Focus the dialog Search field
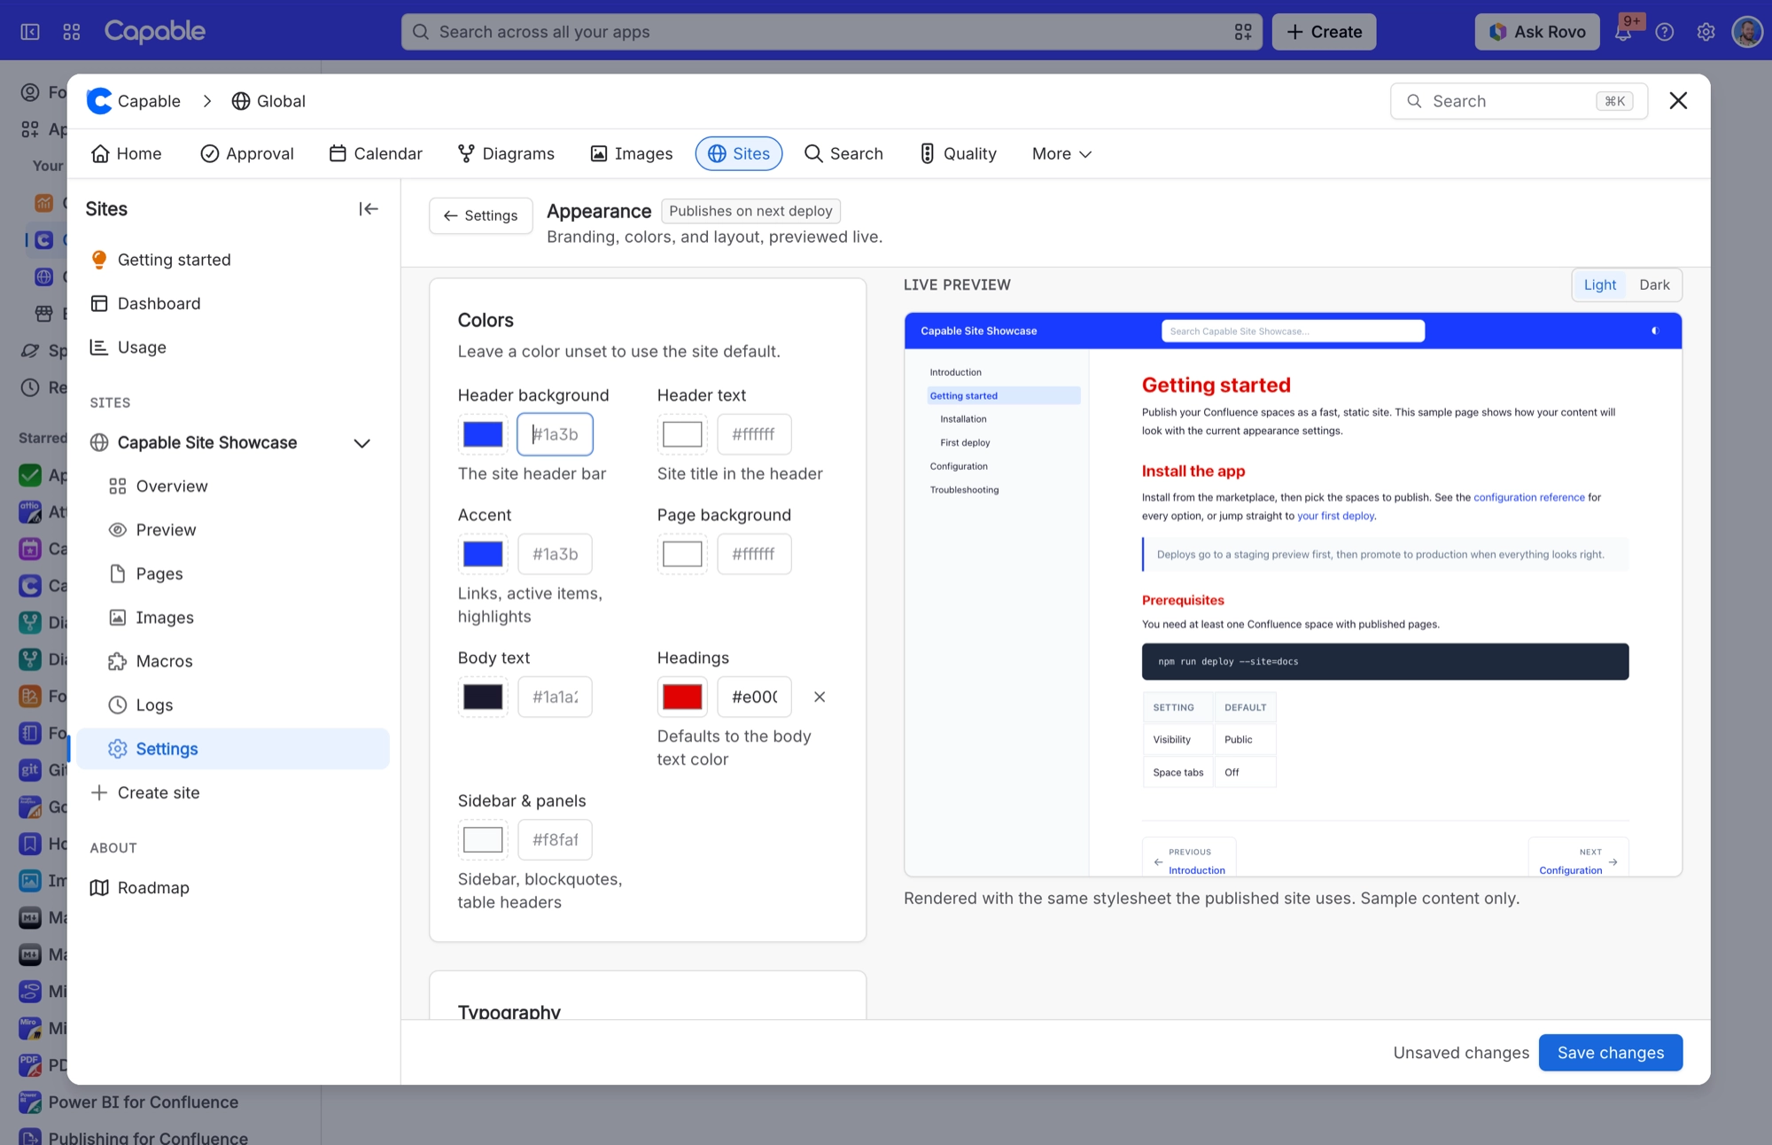Image resolution: width=1772 pixels, height=1145 pixels. pos(1519,101)
